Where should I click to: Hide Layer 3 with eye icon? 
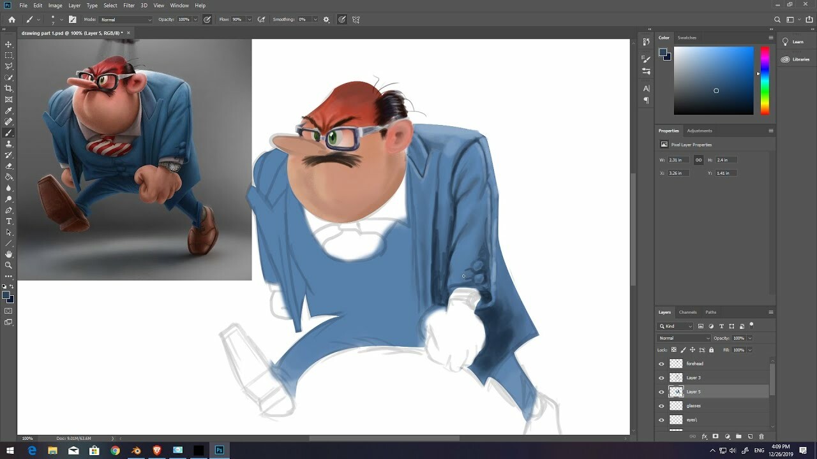pos(661,378)
